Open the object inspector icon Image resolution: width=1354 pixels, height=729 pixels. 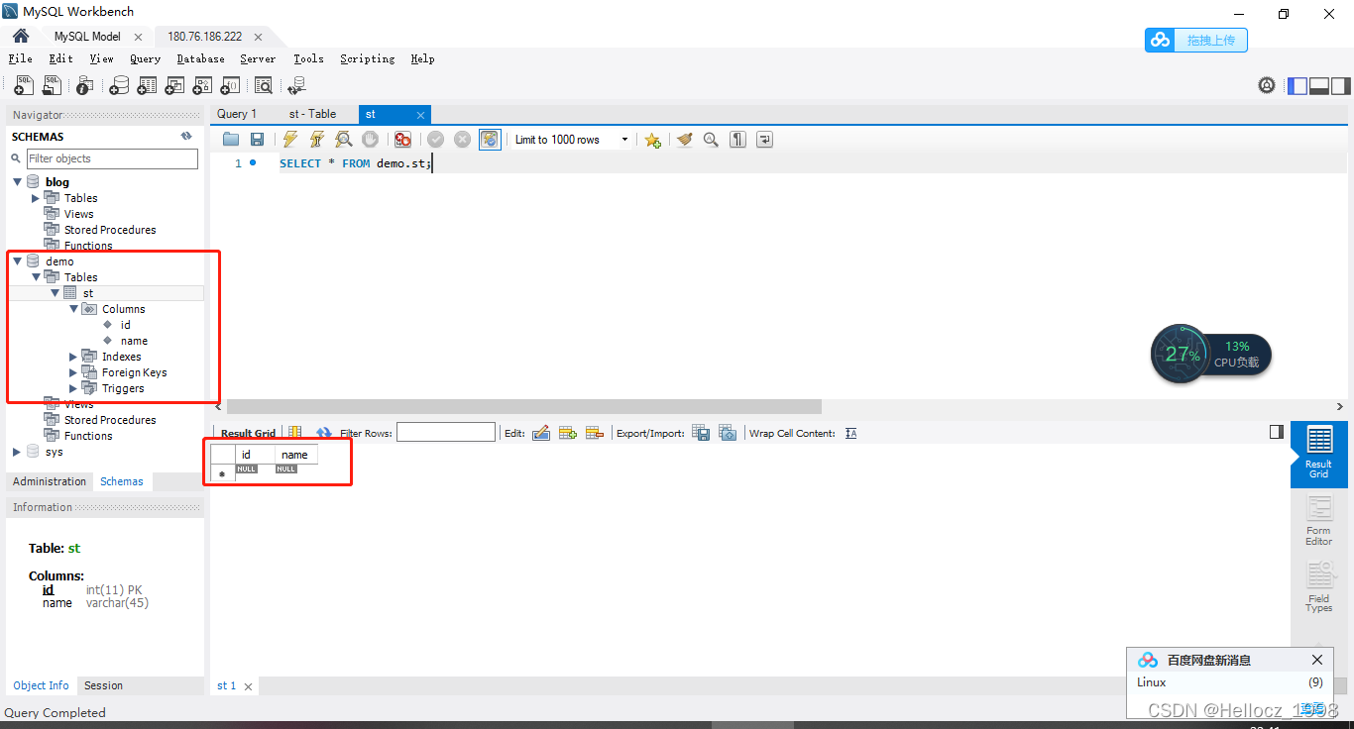[x=85, y=86]
